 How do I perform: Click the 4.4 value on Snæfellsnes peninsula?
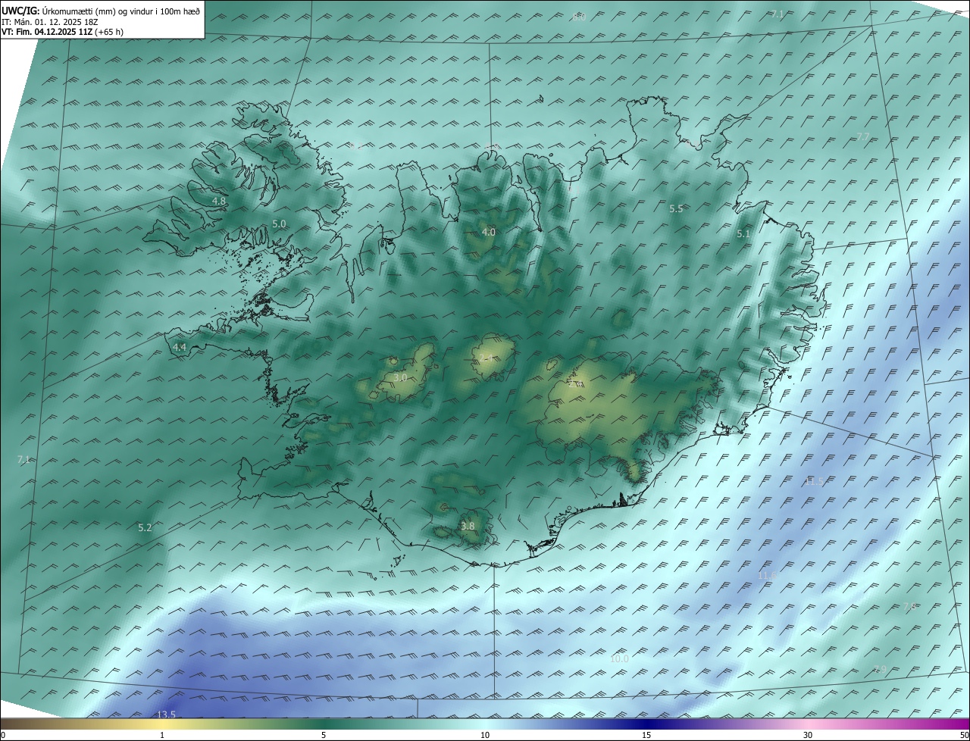click(180, 347)
